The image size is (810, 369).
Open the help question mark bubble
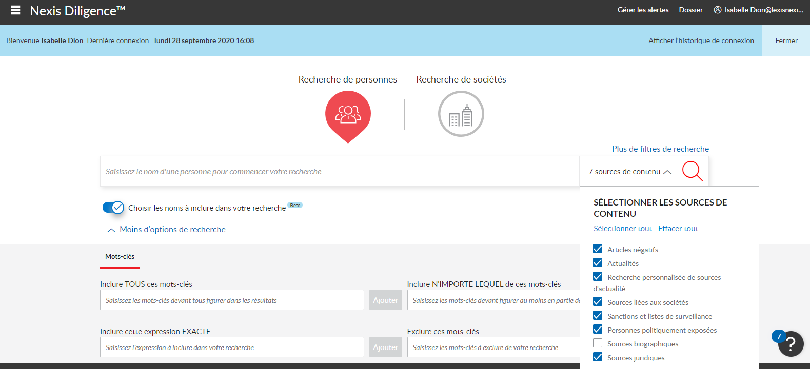791,344
